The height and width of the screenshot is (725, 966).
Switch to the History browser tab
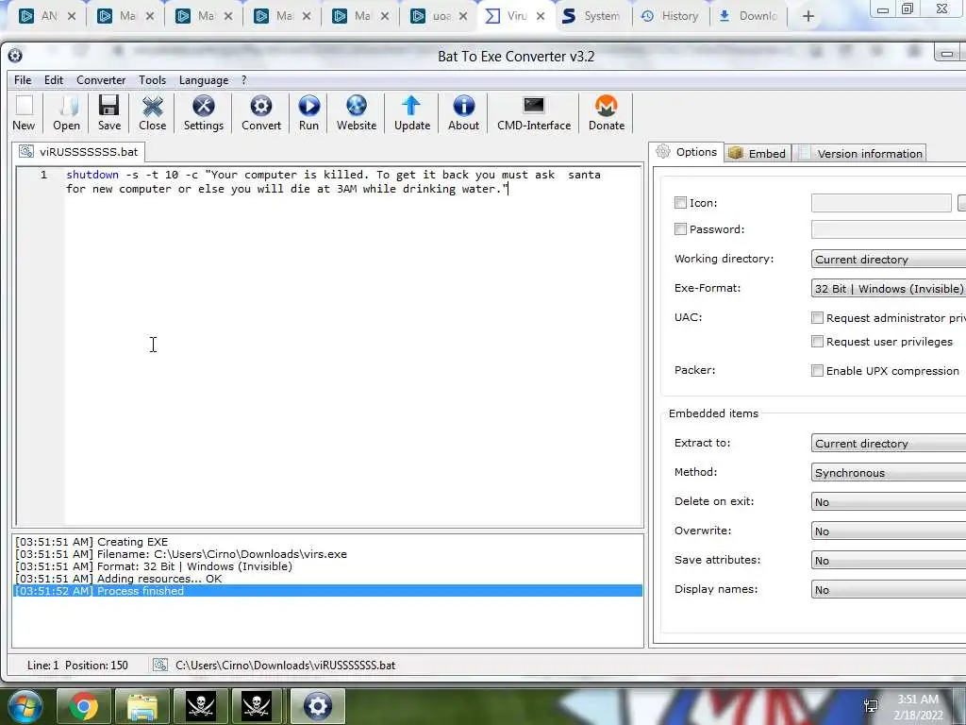coord(671,16)
